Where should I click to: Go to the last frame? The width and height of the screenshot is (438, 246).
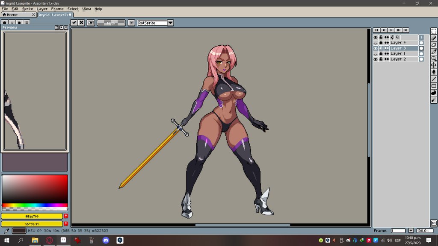coord(405,30)
